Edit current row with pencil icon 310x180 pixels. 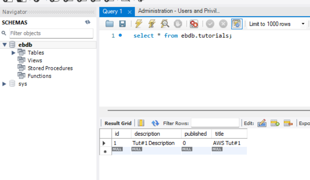click(x=262, y=123)
